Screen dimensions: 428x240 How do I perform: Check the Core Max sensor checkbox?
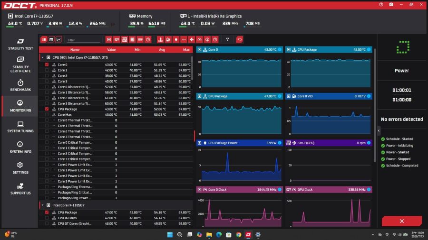coord(47,115)
